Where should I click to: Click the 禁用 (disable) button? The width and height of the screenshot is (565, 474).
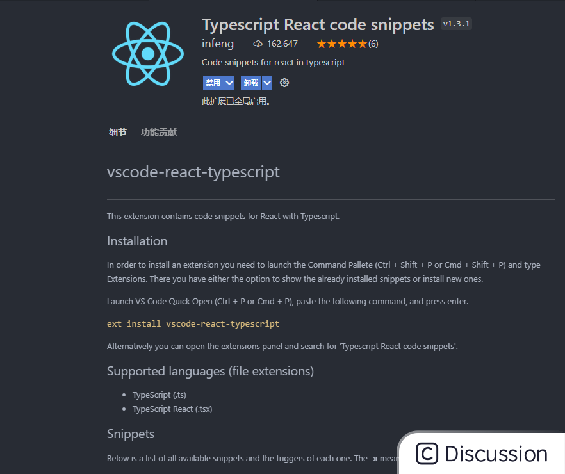(x=213, y=83)
